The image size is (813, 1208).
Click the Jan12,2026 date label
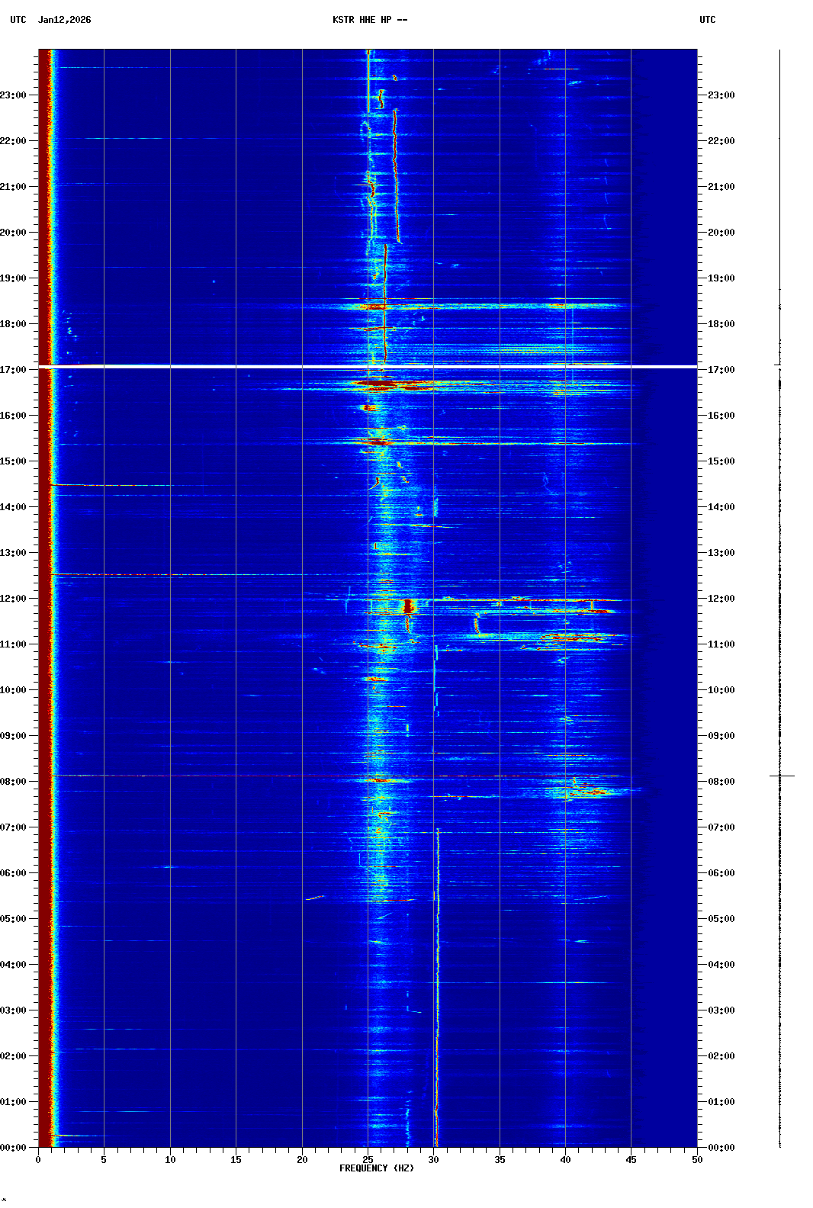tap(64, 20)
